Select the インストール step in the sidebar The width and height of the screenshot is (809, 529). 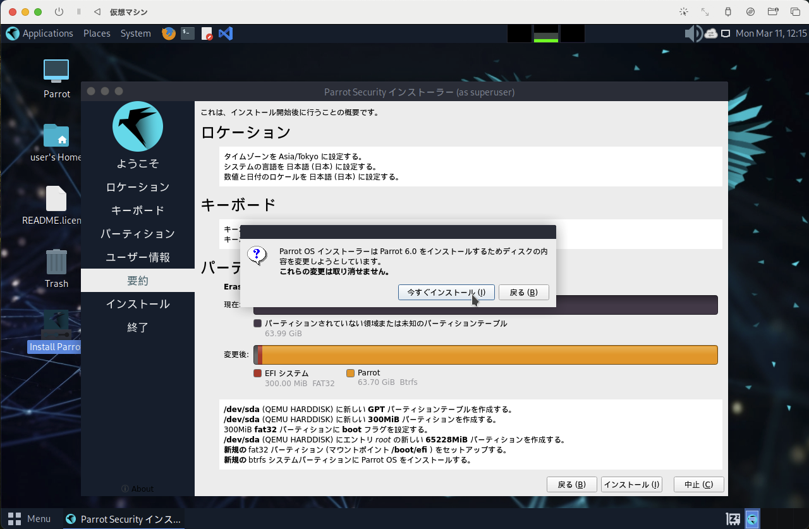[x=138, y=304]
